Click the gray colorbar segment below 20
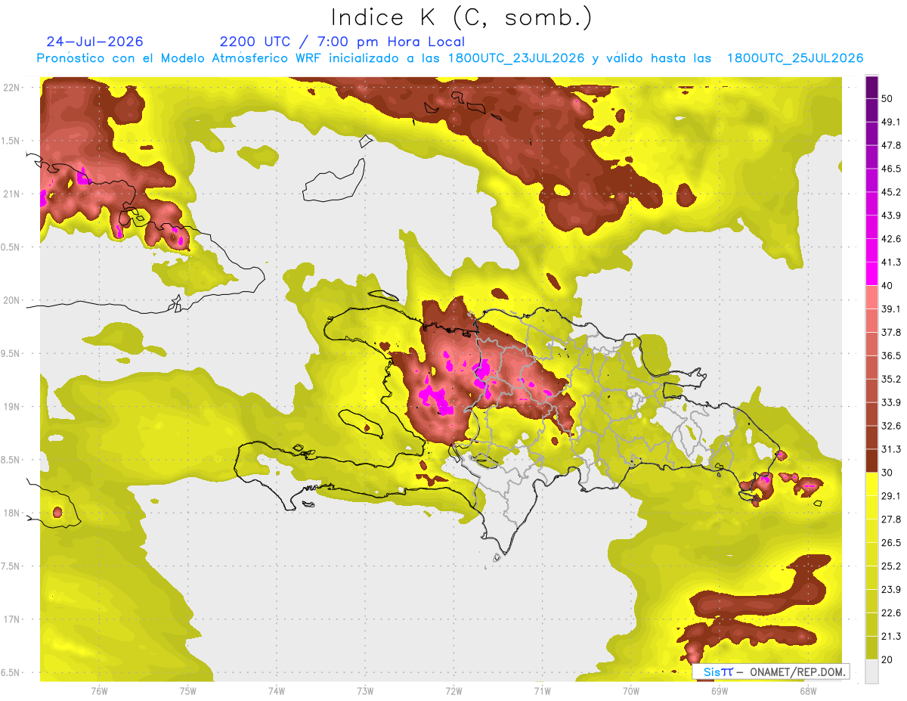907x701 pixels. 871,671
